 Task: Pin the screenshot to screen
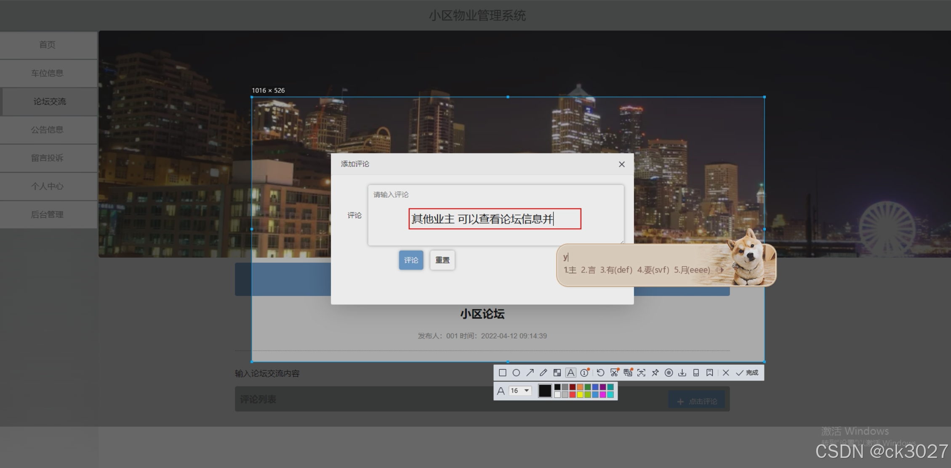pos(655,373)
